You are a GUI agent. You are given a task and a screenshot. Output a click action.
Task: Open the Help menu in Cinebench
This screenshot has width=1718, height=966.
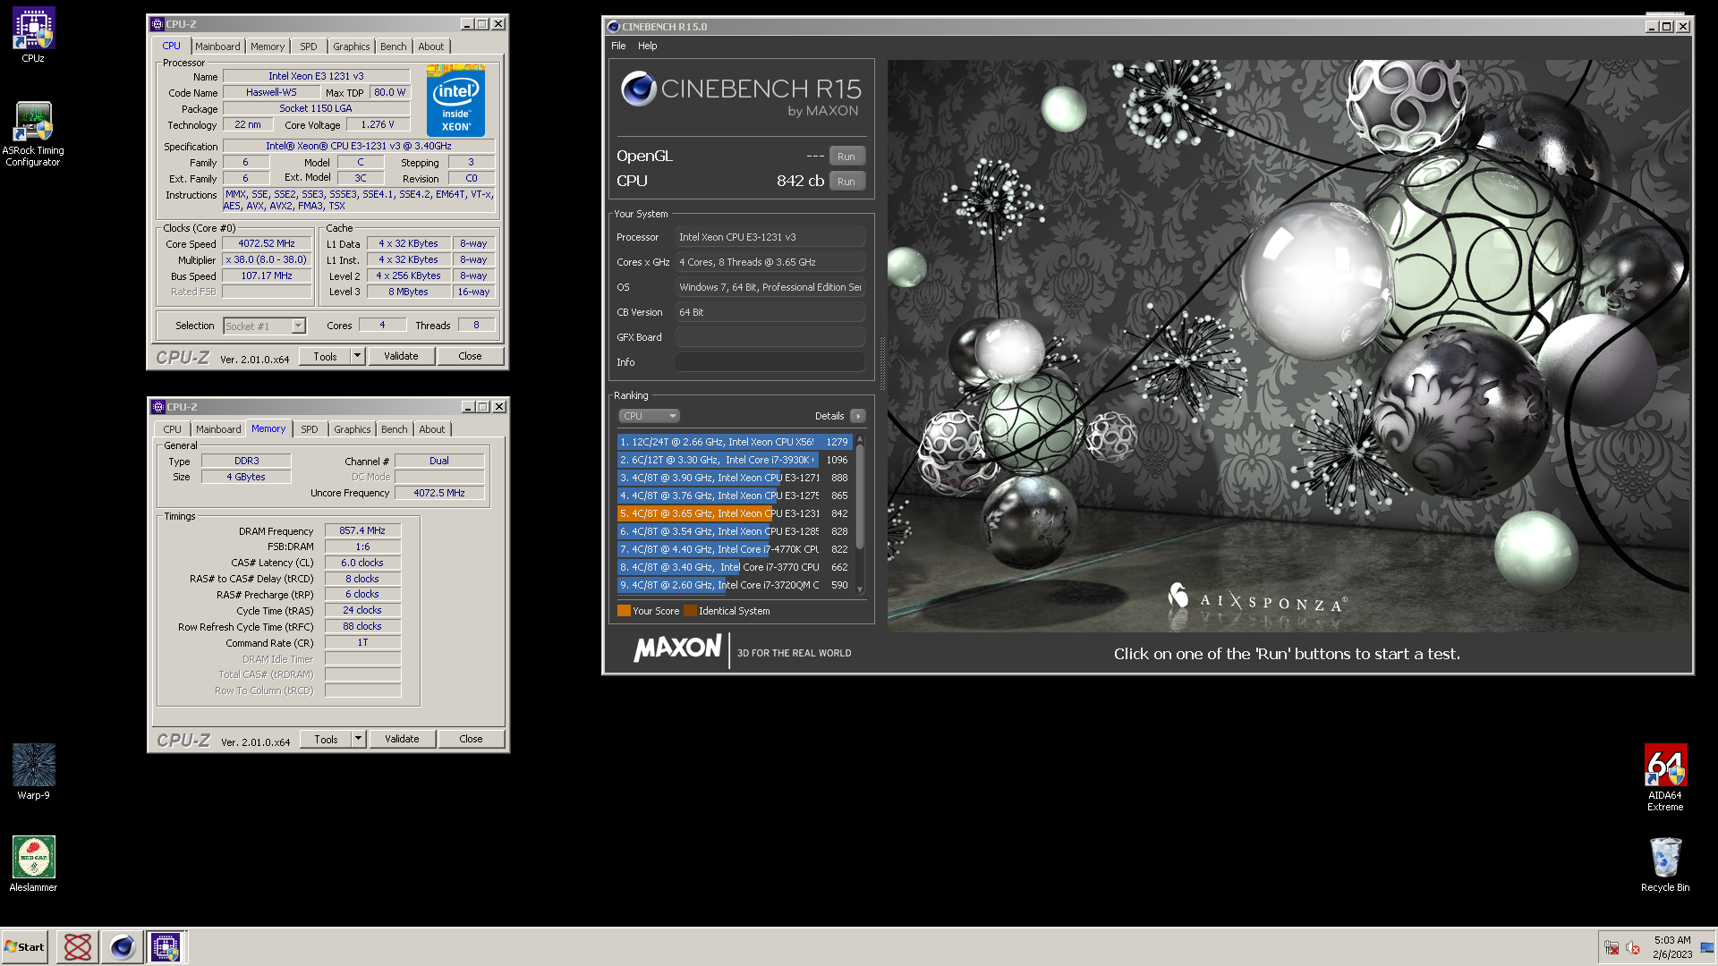[x=647, y=46]
